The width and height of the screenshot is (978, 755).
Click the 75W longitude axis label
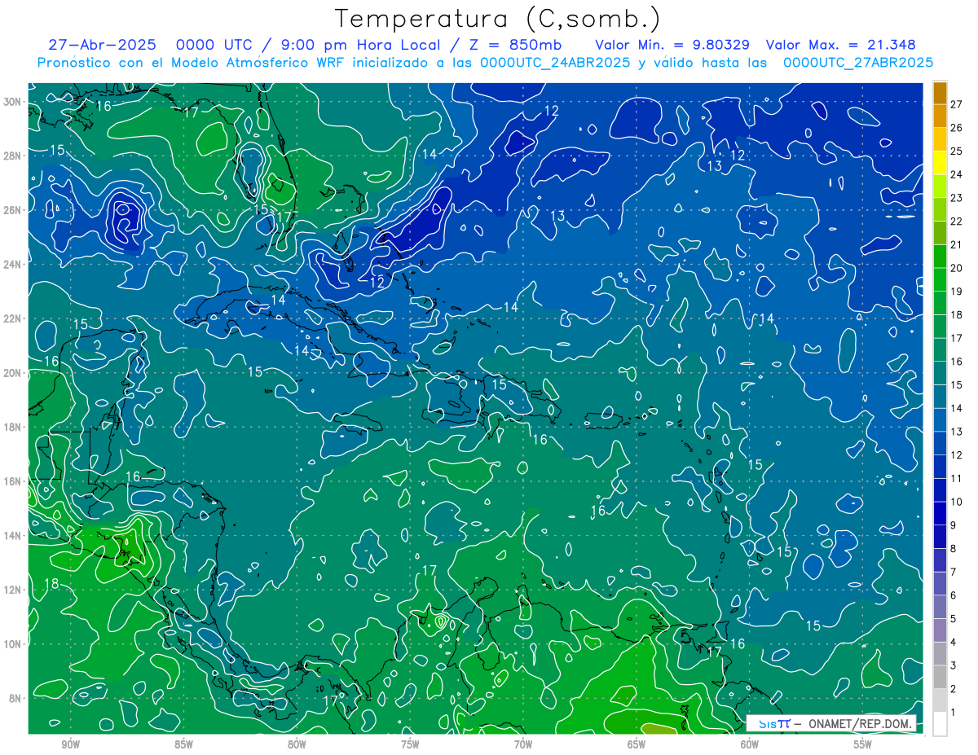coord(410,744)
